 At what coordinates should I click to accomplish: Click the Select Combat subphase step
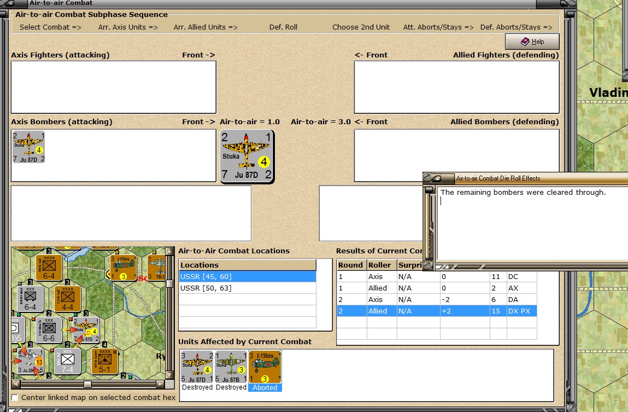pos(50,27)
